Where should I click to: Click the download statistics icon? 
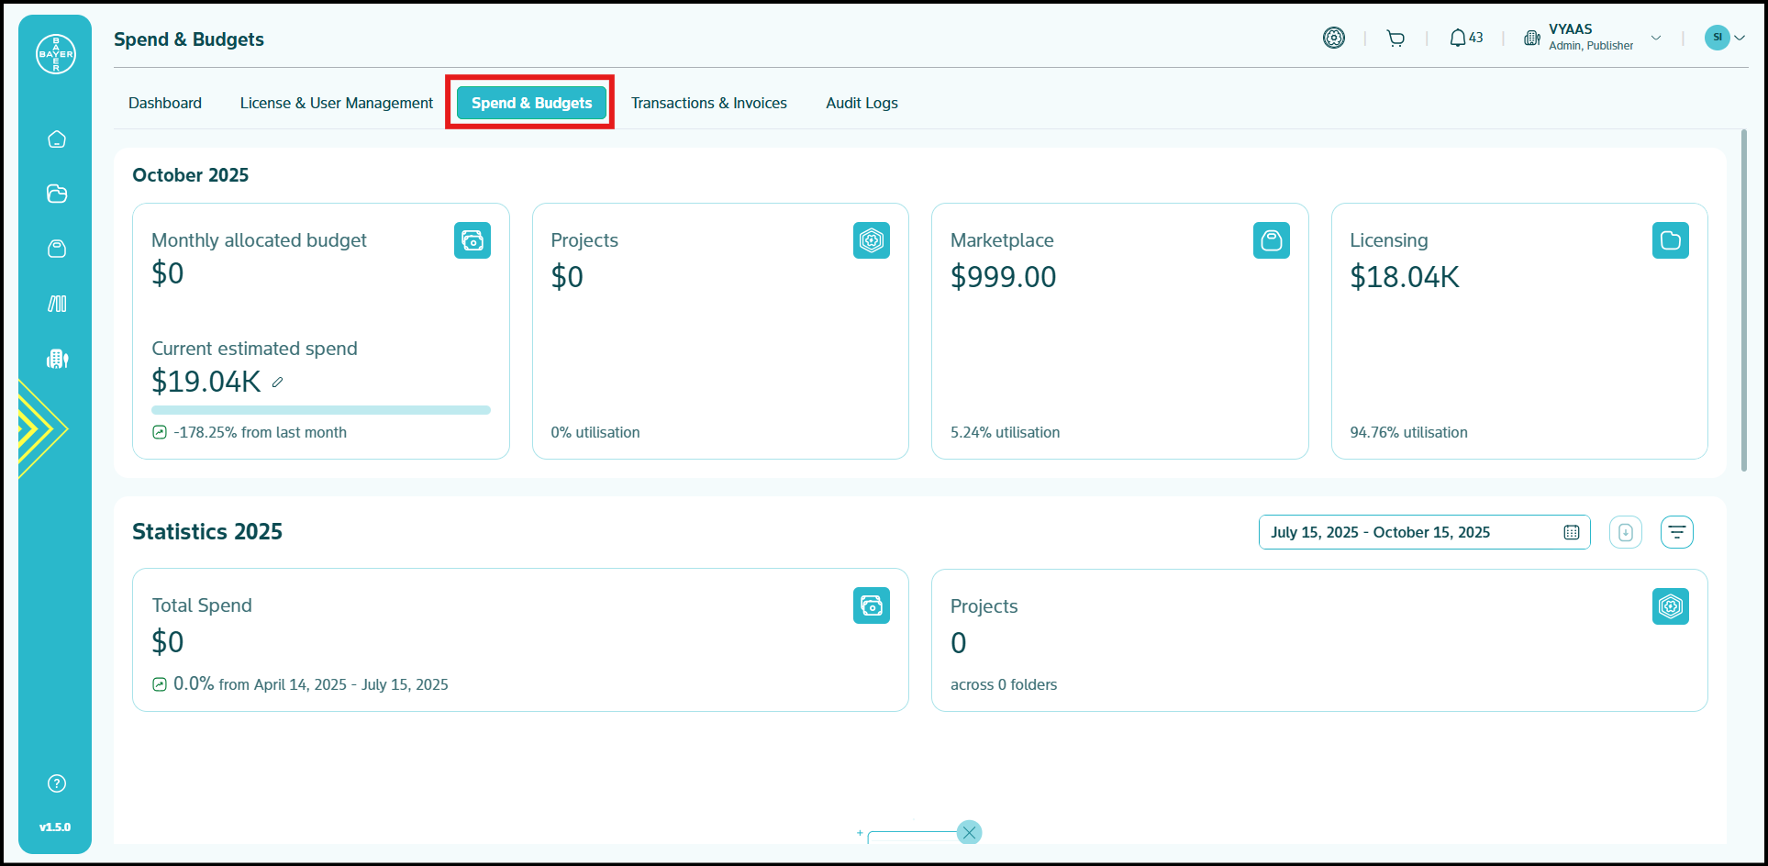tap(1625, 532)
